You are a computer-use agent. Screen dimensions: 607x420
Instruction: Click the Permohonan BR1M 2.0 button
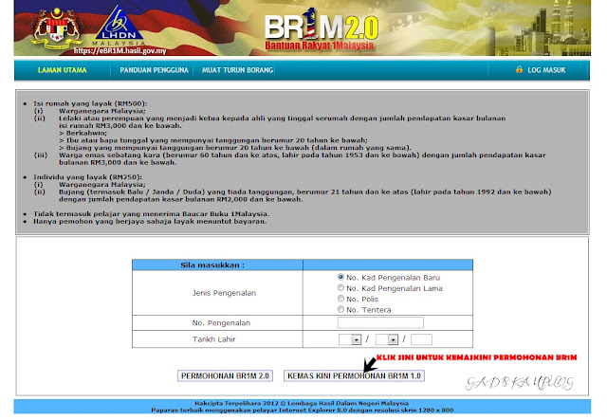225,375
